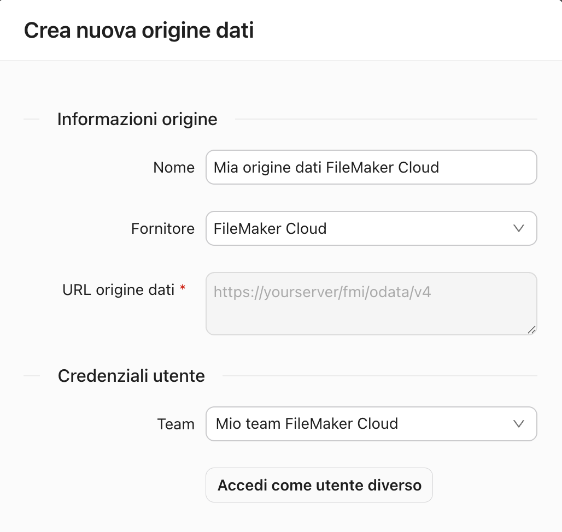The width and height of the screenshot is (562, 532).
Task: Click the Informazioni origine section header
Action: pyautogui.click(x=137, y=119)
